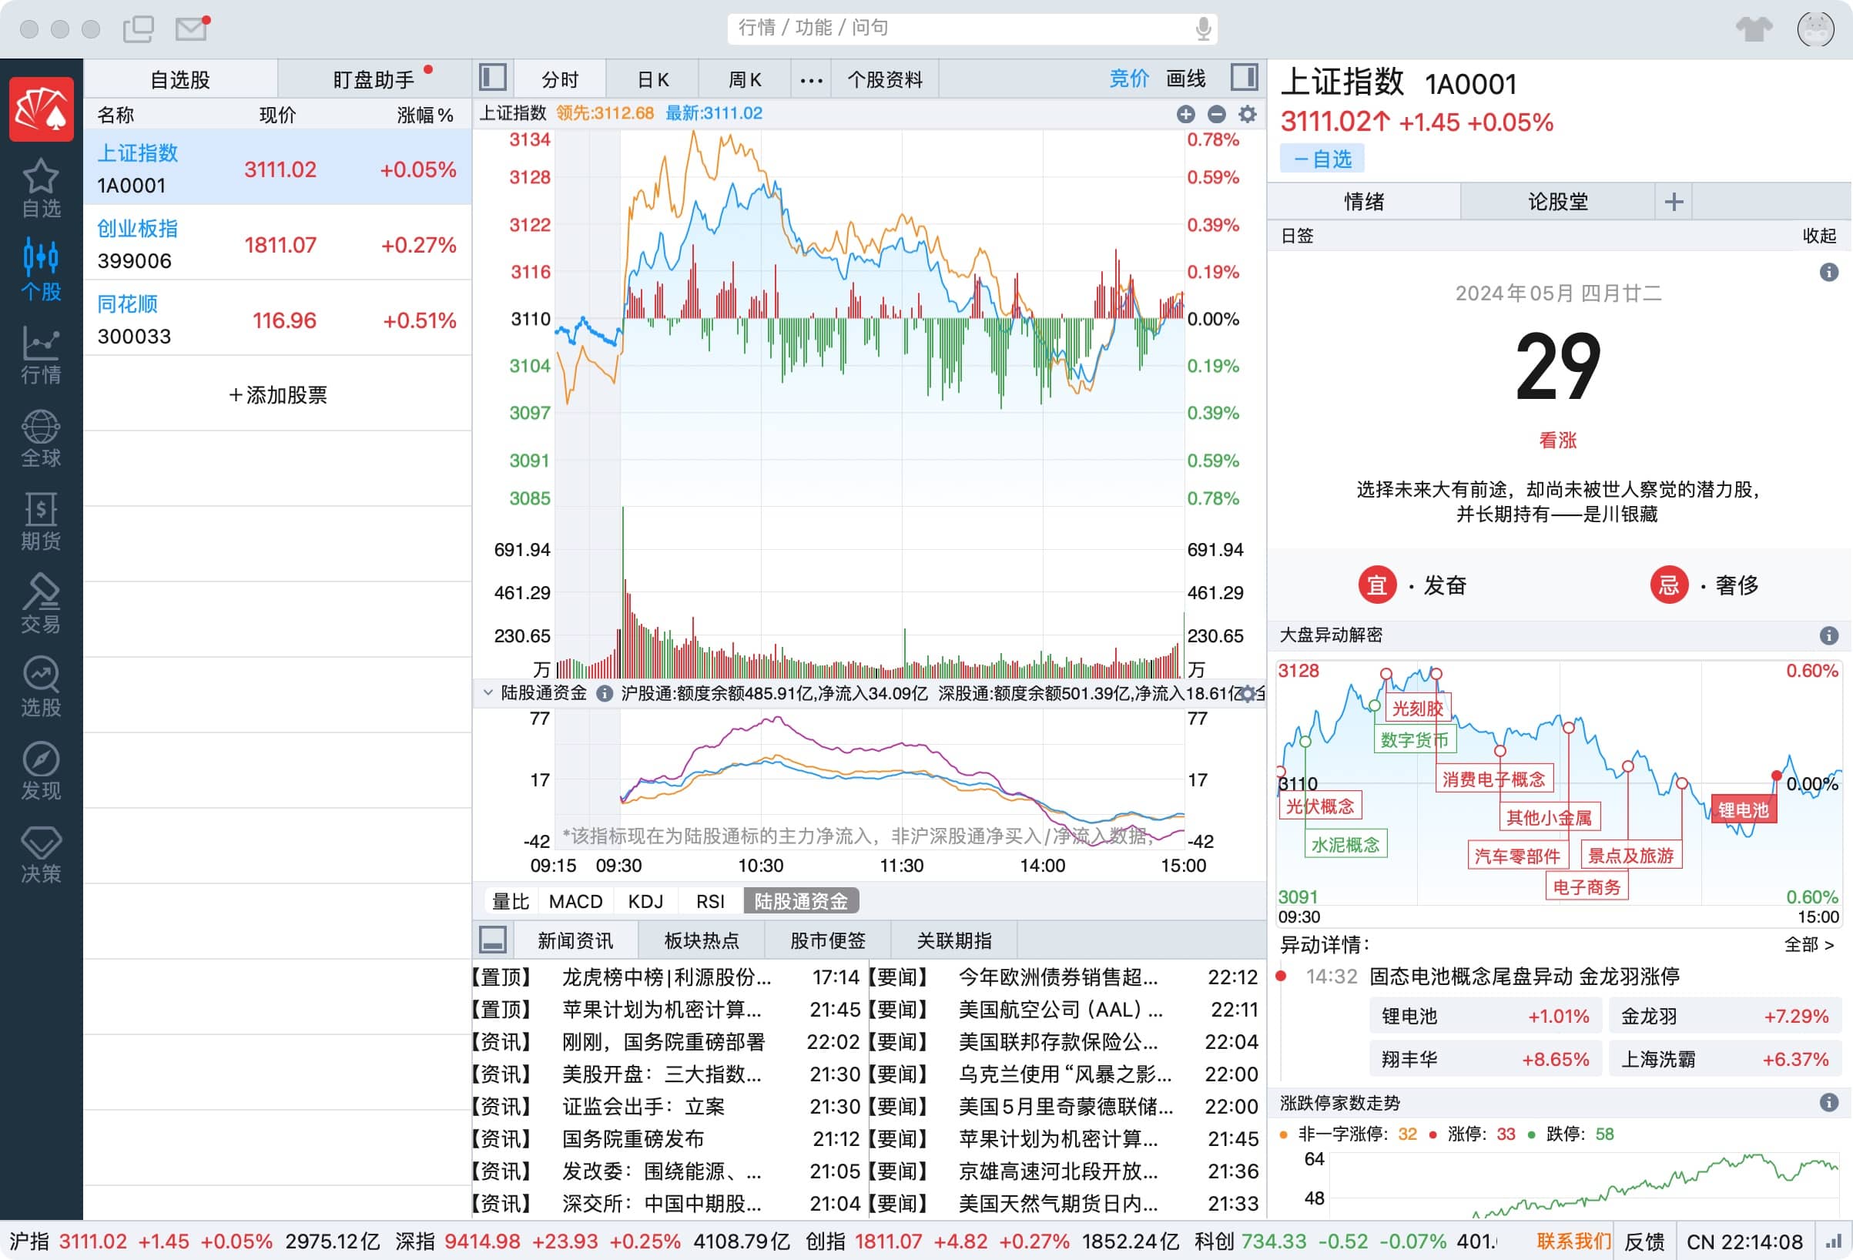Click the 锂电池 anomaly label on chart
Viewport: 1853px width, 1260px height.
tap(1743, 810)
